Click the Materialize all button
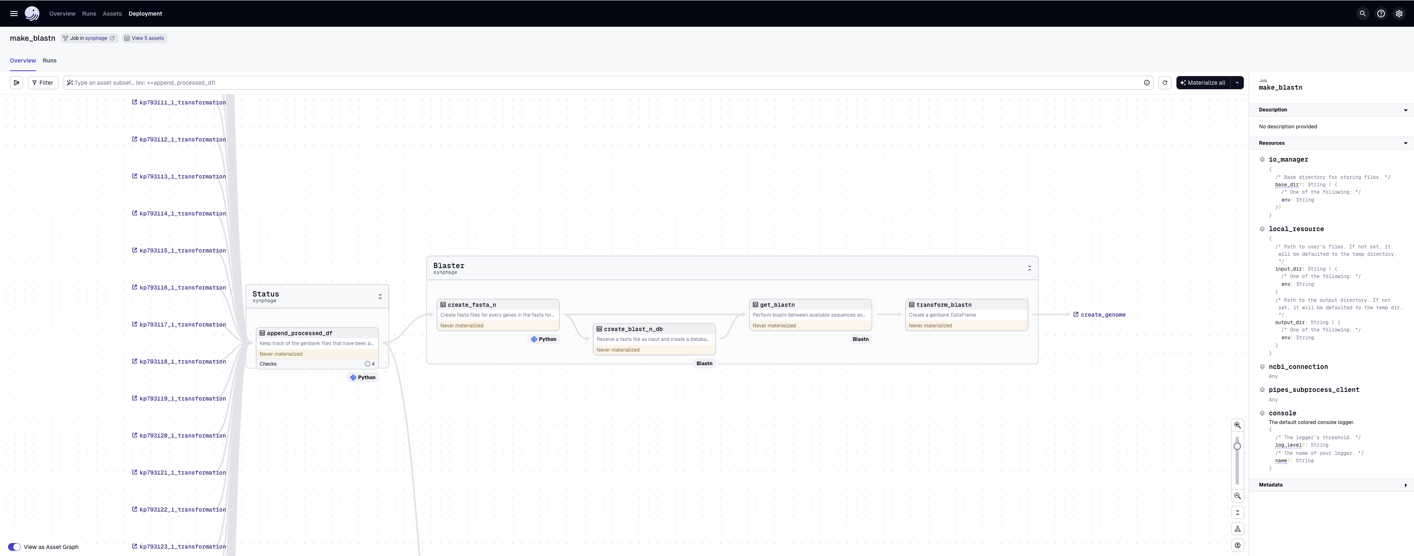 pos(1203,83)
